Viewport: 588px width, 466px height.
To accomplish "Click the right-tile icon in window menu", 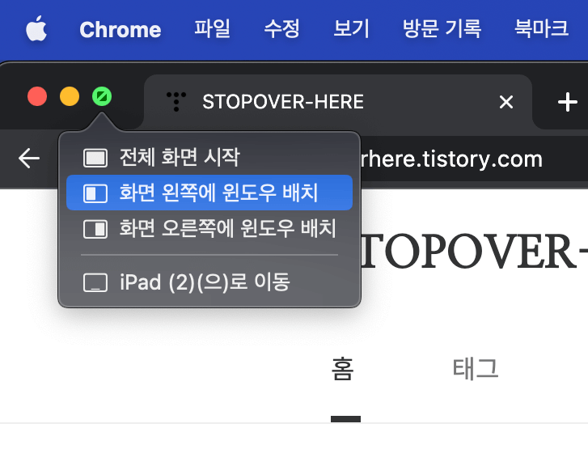I will click(95, 229).
